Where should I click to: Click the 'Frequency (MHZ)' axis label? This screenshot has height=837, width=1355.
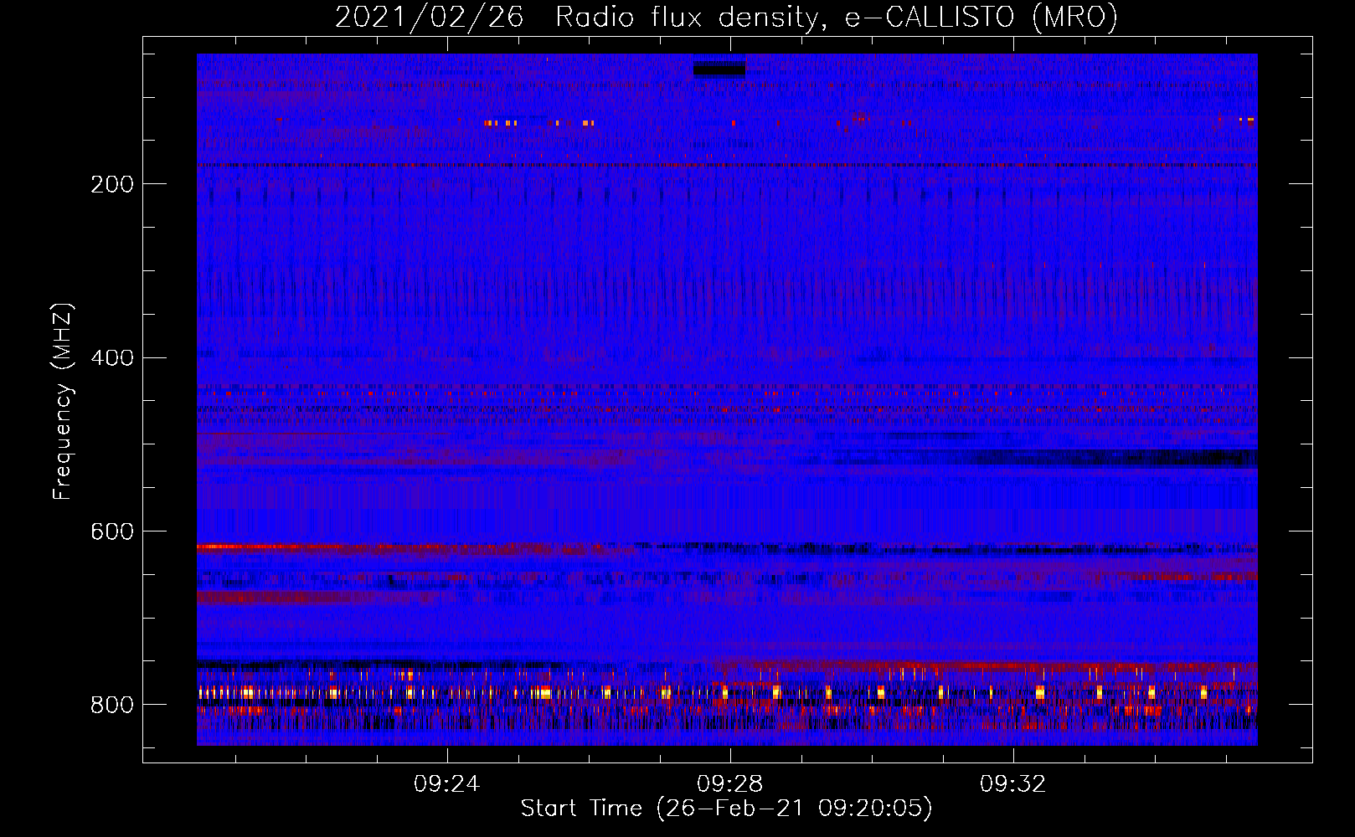63,401
